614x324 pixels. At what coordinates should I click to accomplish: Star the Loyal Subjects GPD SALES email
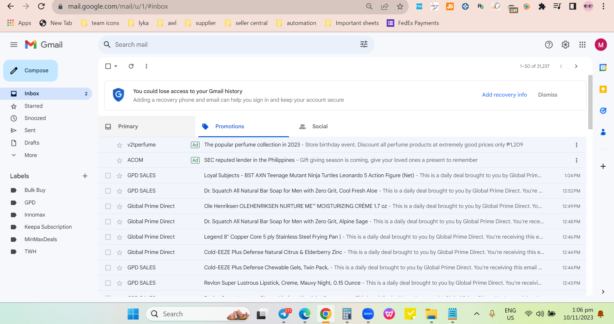point(120,176)
